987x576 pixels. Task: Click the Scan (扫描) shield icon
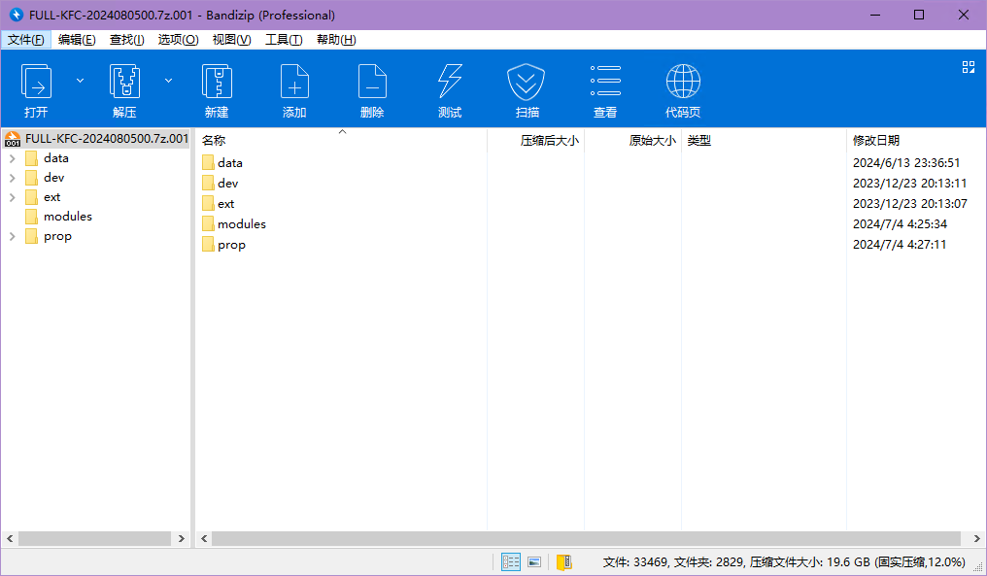(527, 84)
